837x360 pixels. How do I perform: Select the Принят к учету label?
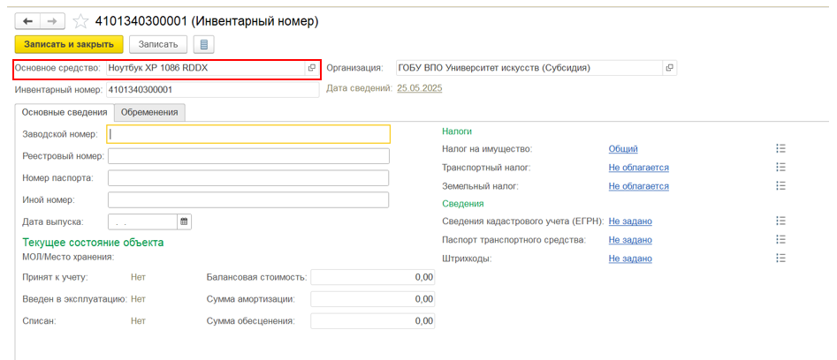(x=55, y=277)
